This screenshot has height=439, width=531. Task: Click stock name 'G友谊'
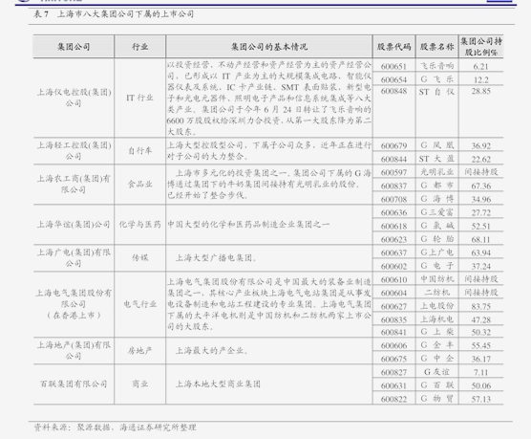436,372
